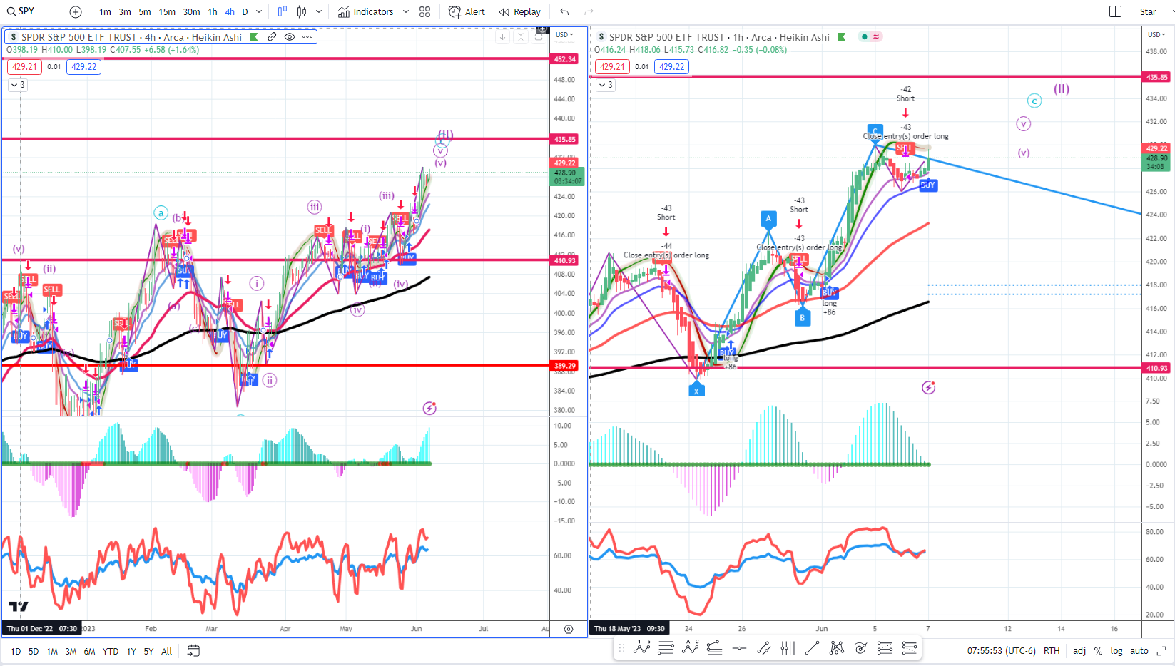Select the horizontal line drawing tool
The width and height of the screenshot is (1175, 666).
click(739, 647)
